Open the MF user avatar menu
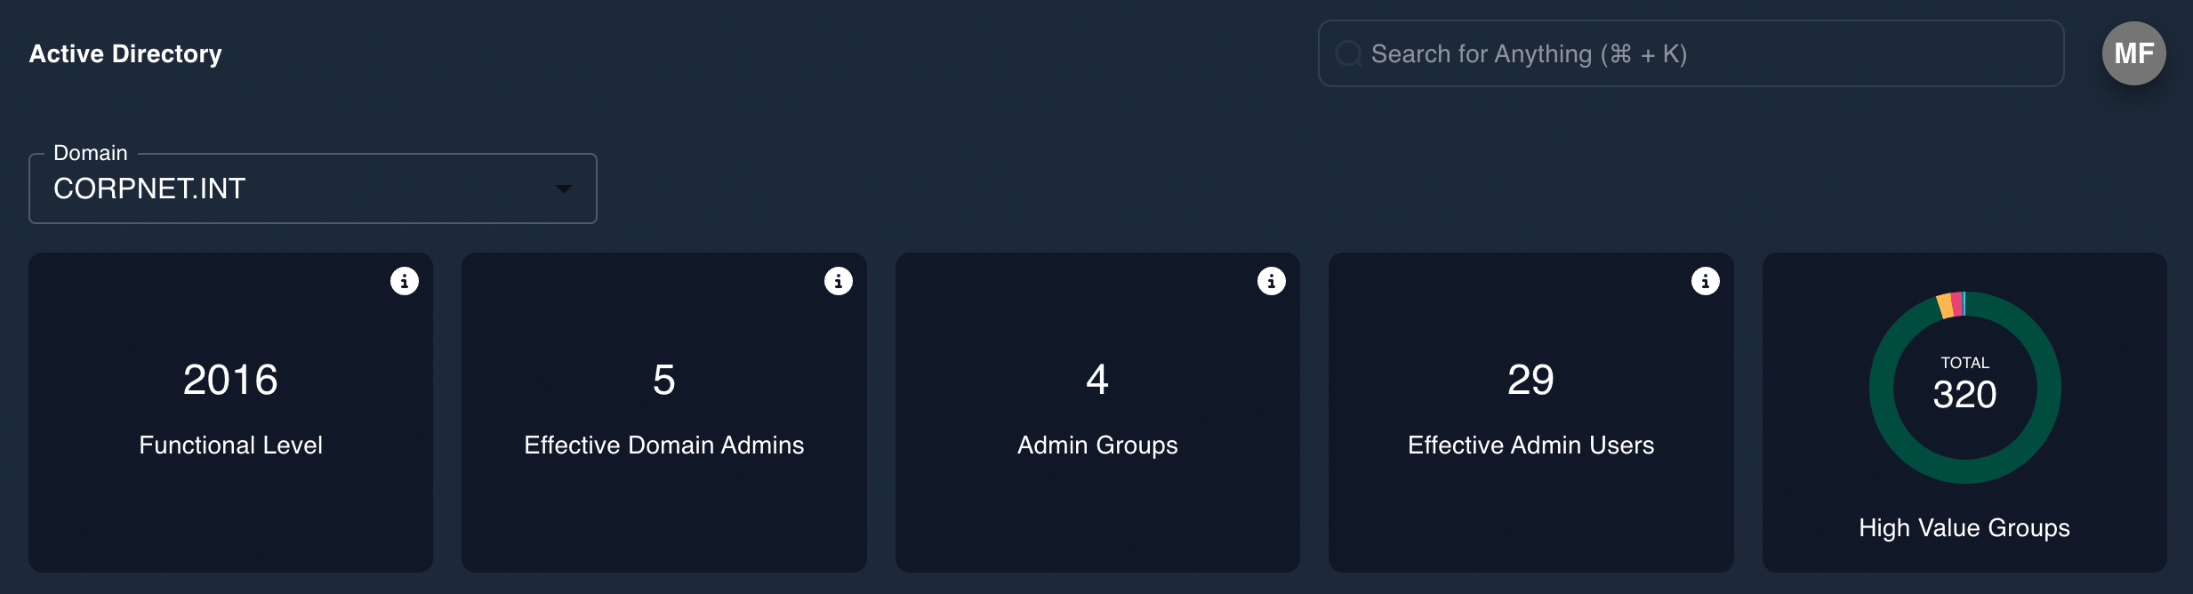Screen dimensions: 2193x594 [2133, 53]
